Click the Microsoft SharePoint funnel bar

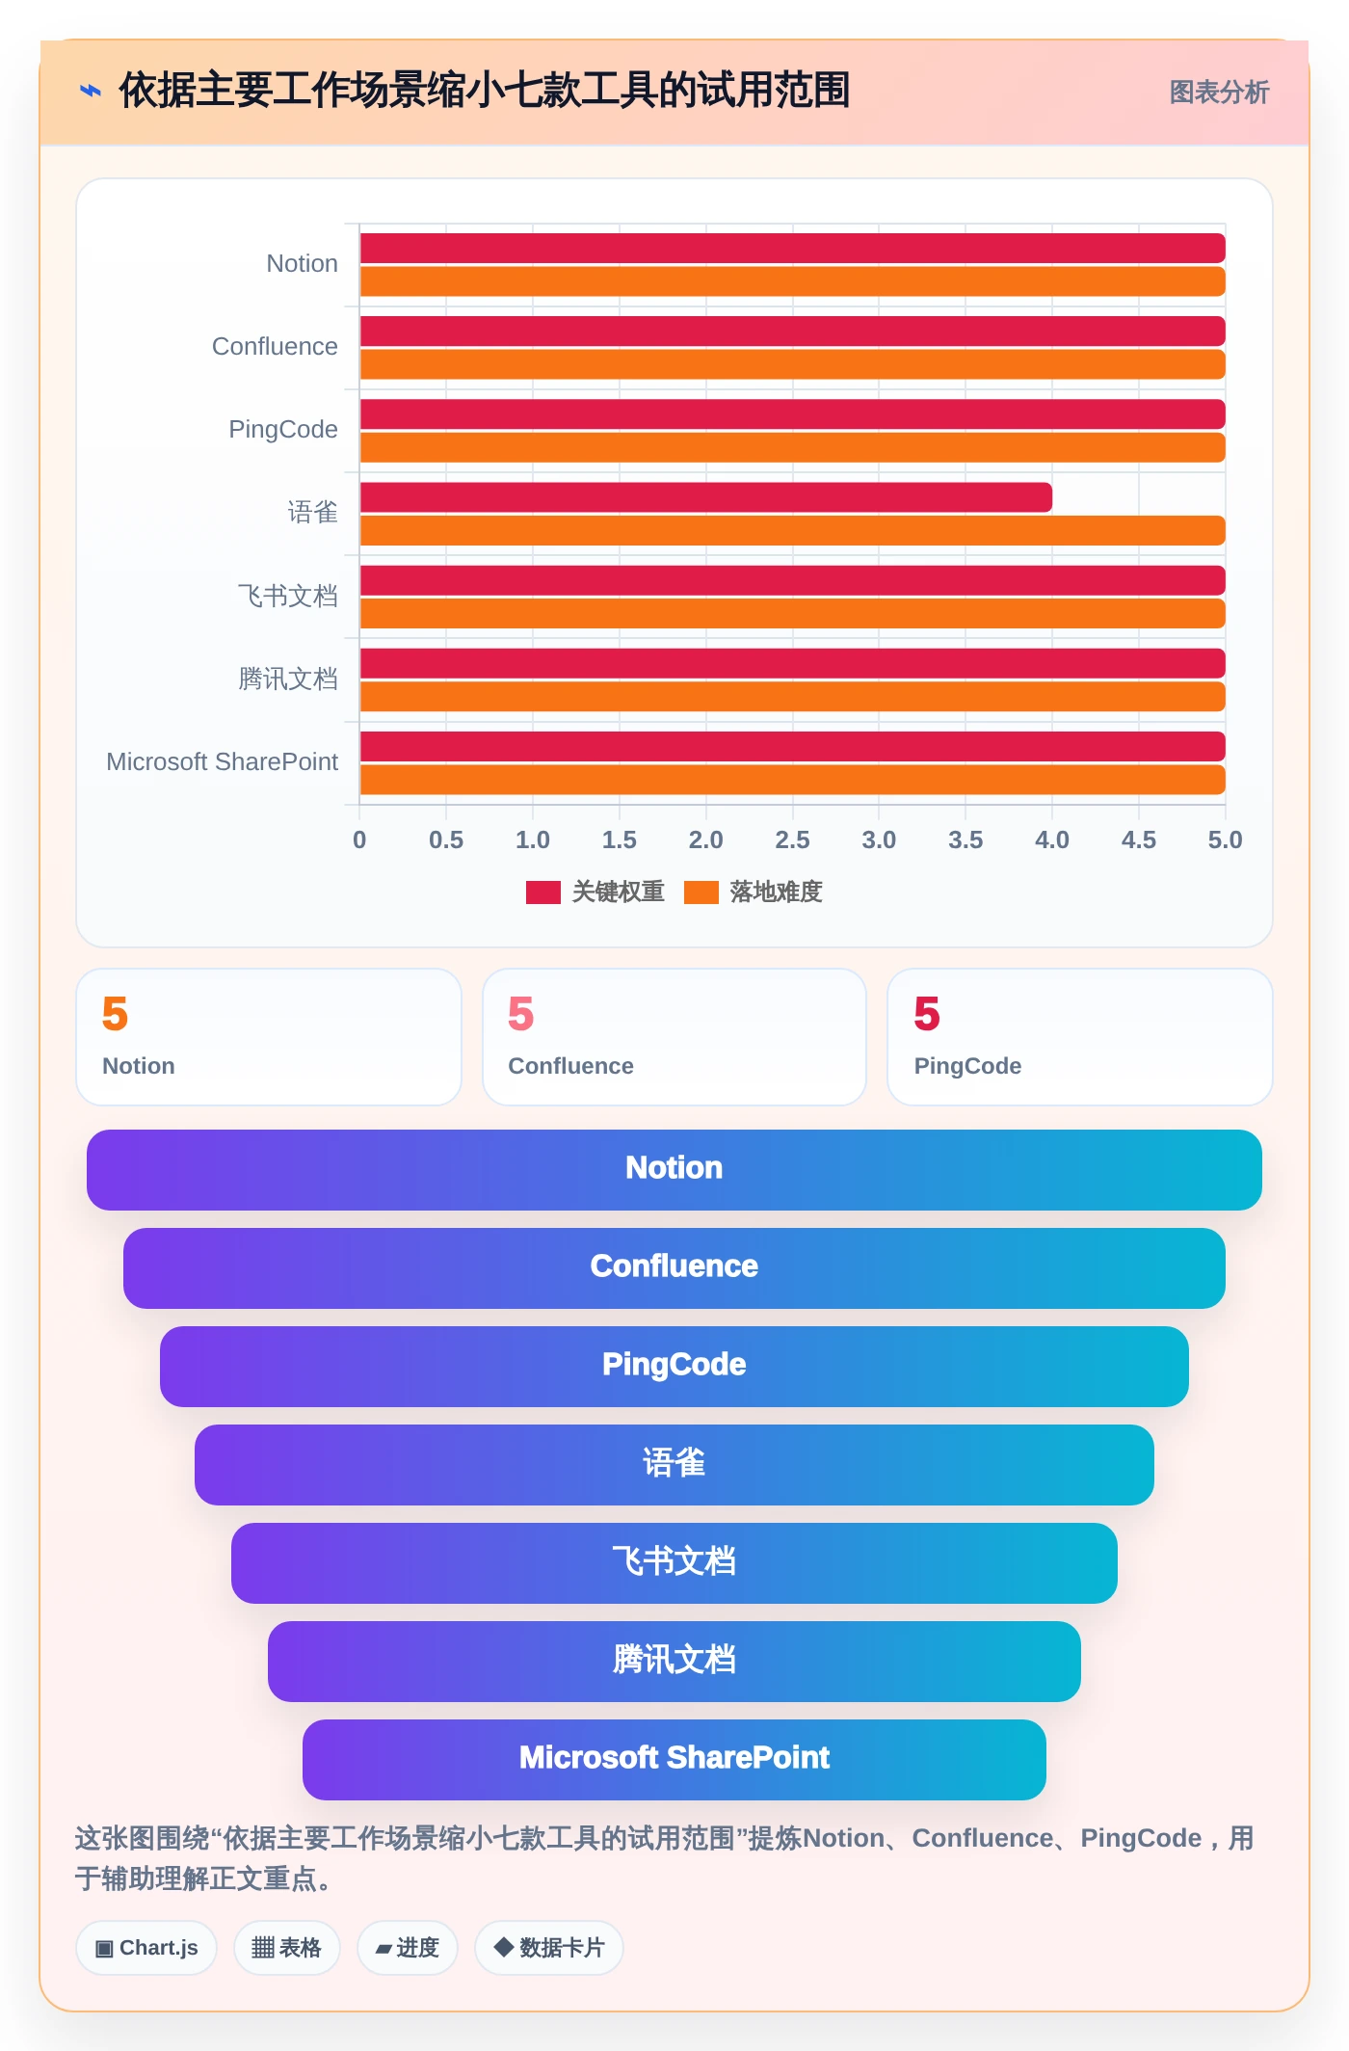click(x=674, y=1760)
